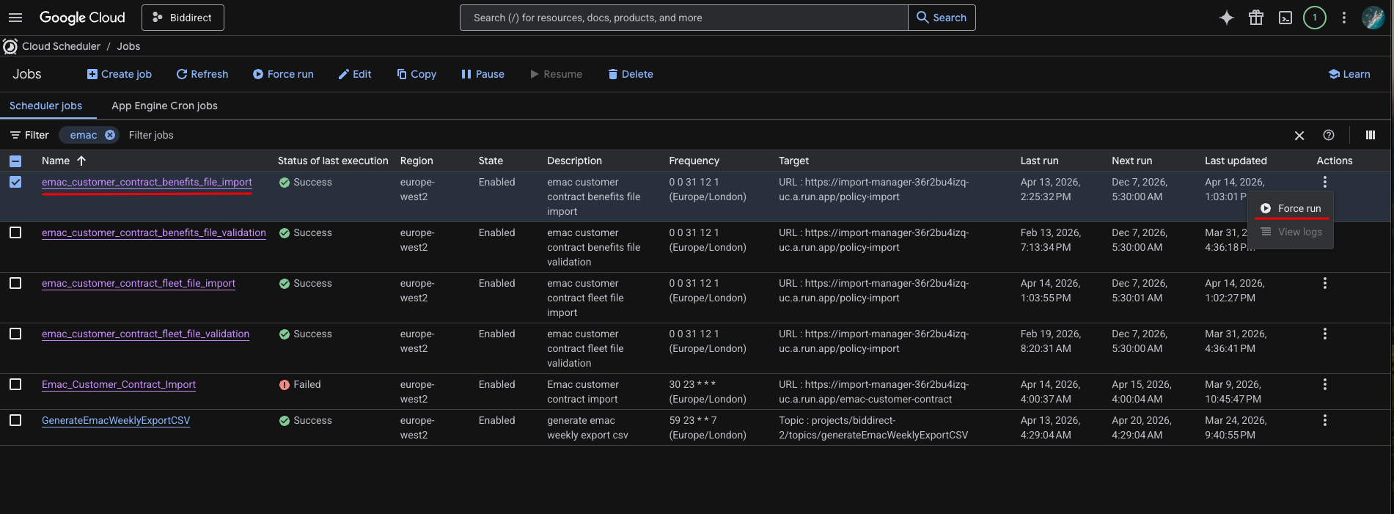Image resolution: width=1394 pixels, height=514 pixels.
Task: Delete the selected job
Action: 631,74
